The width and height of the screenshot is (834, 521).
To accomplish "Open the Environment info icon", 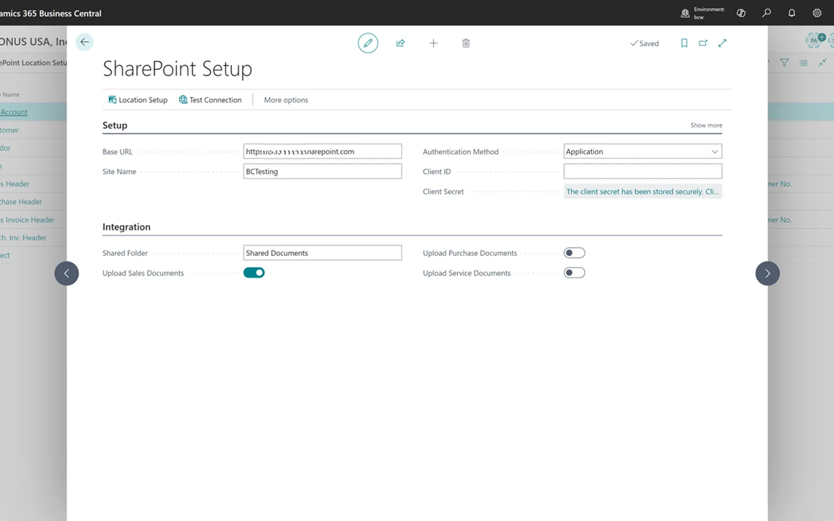I will [685, 14].
